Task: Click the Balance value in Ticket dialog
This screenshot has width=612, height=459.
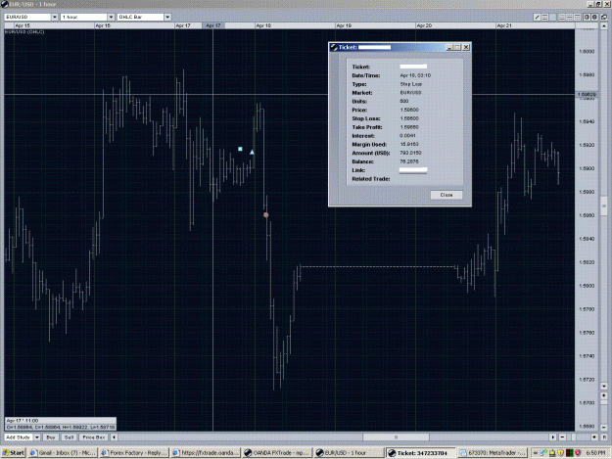Action: pos(409,161)
